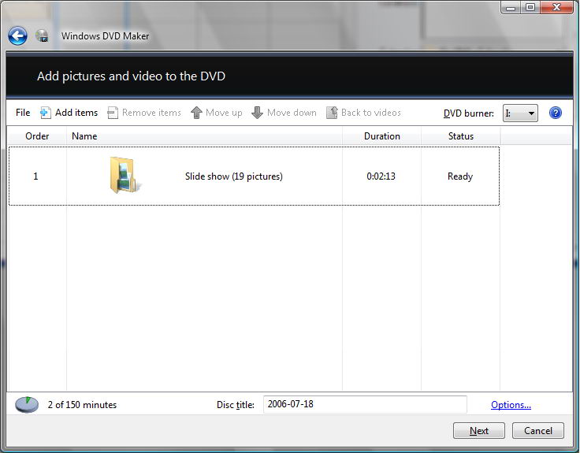Click the '2 of 150 minutes' text

82,405
